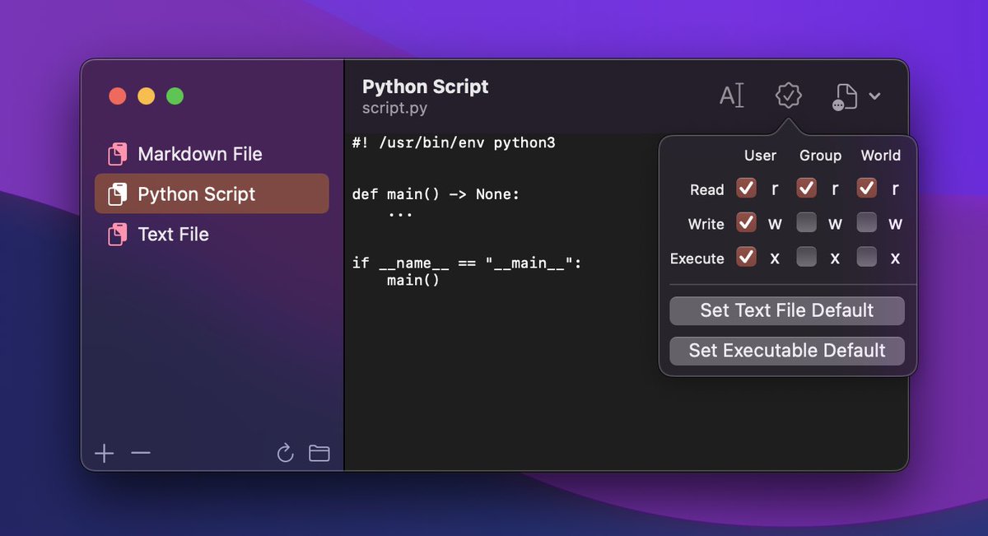Click the 'if __name__ == "__main__":' code line
Screen dimensions: 988x536
(467, 263)
